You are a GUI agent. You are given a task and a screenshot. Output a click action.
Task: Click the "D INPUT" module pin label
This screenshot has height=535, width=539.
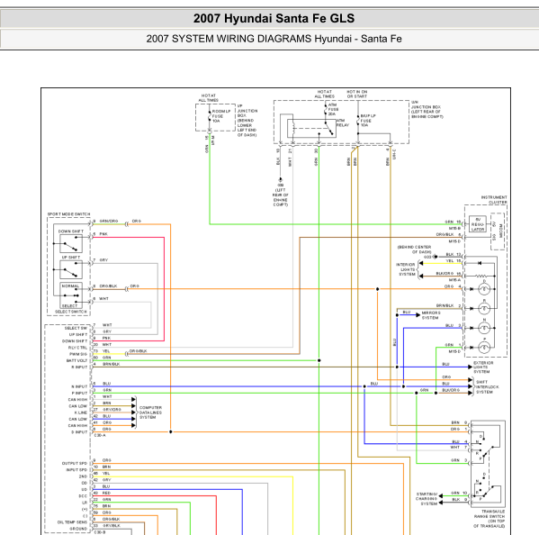coord(79,431)
